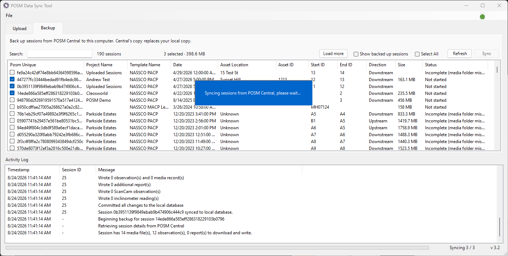This screenshot has height=256, width=508.
Task: Sort by Size column header
Action: [x=409, y=65]
